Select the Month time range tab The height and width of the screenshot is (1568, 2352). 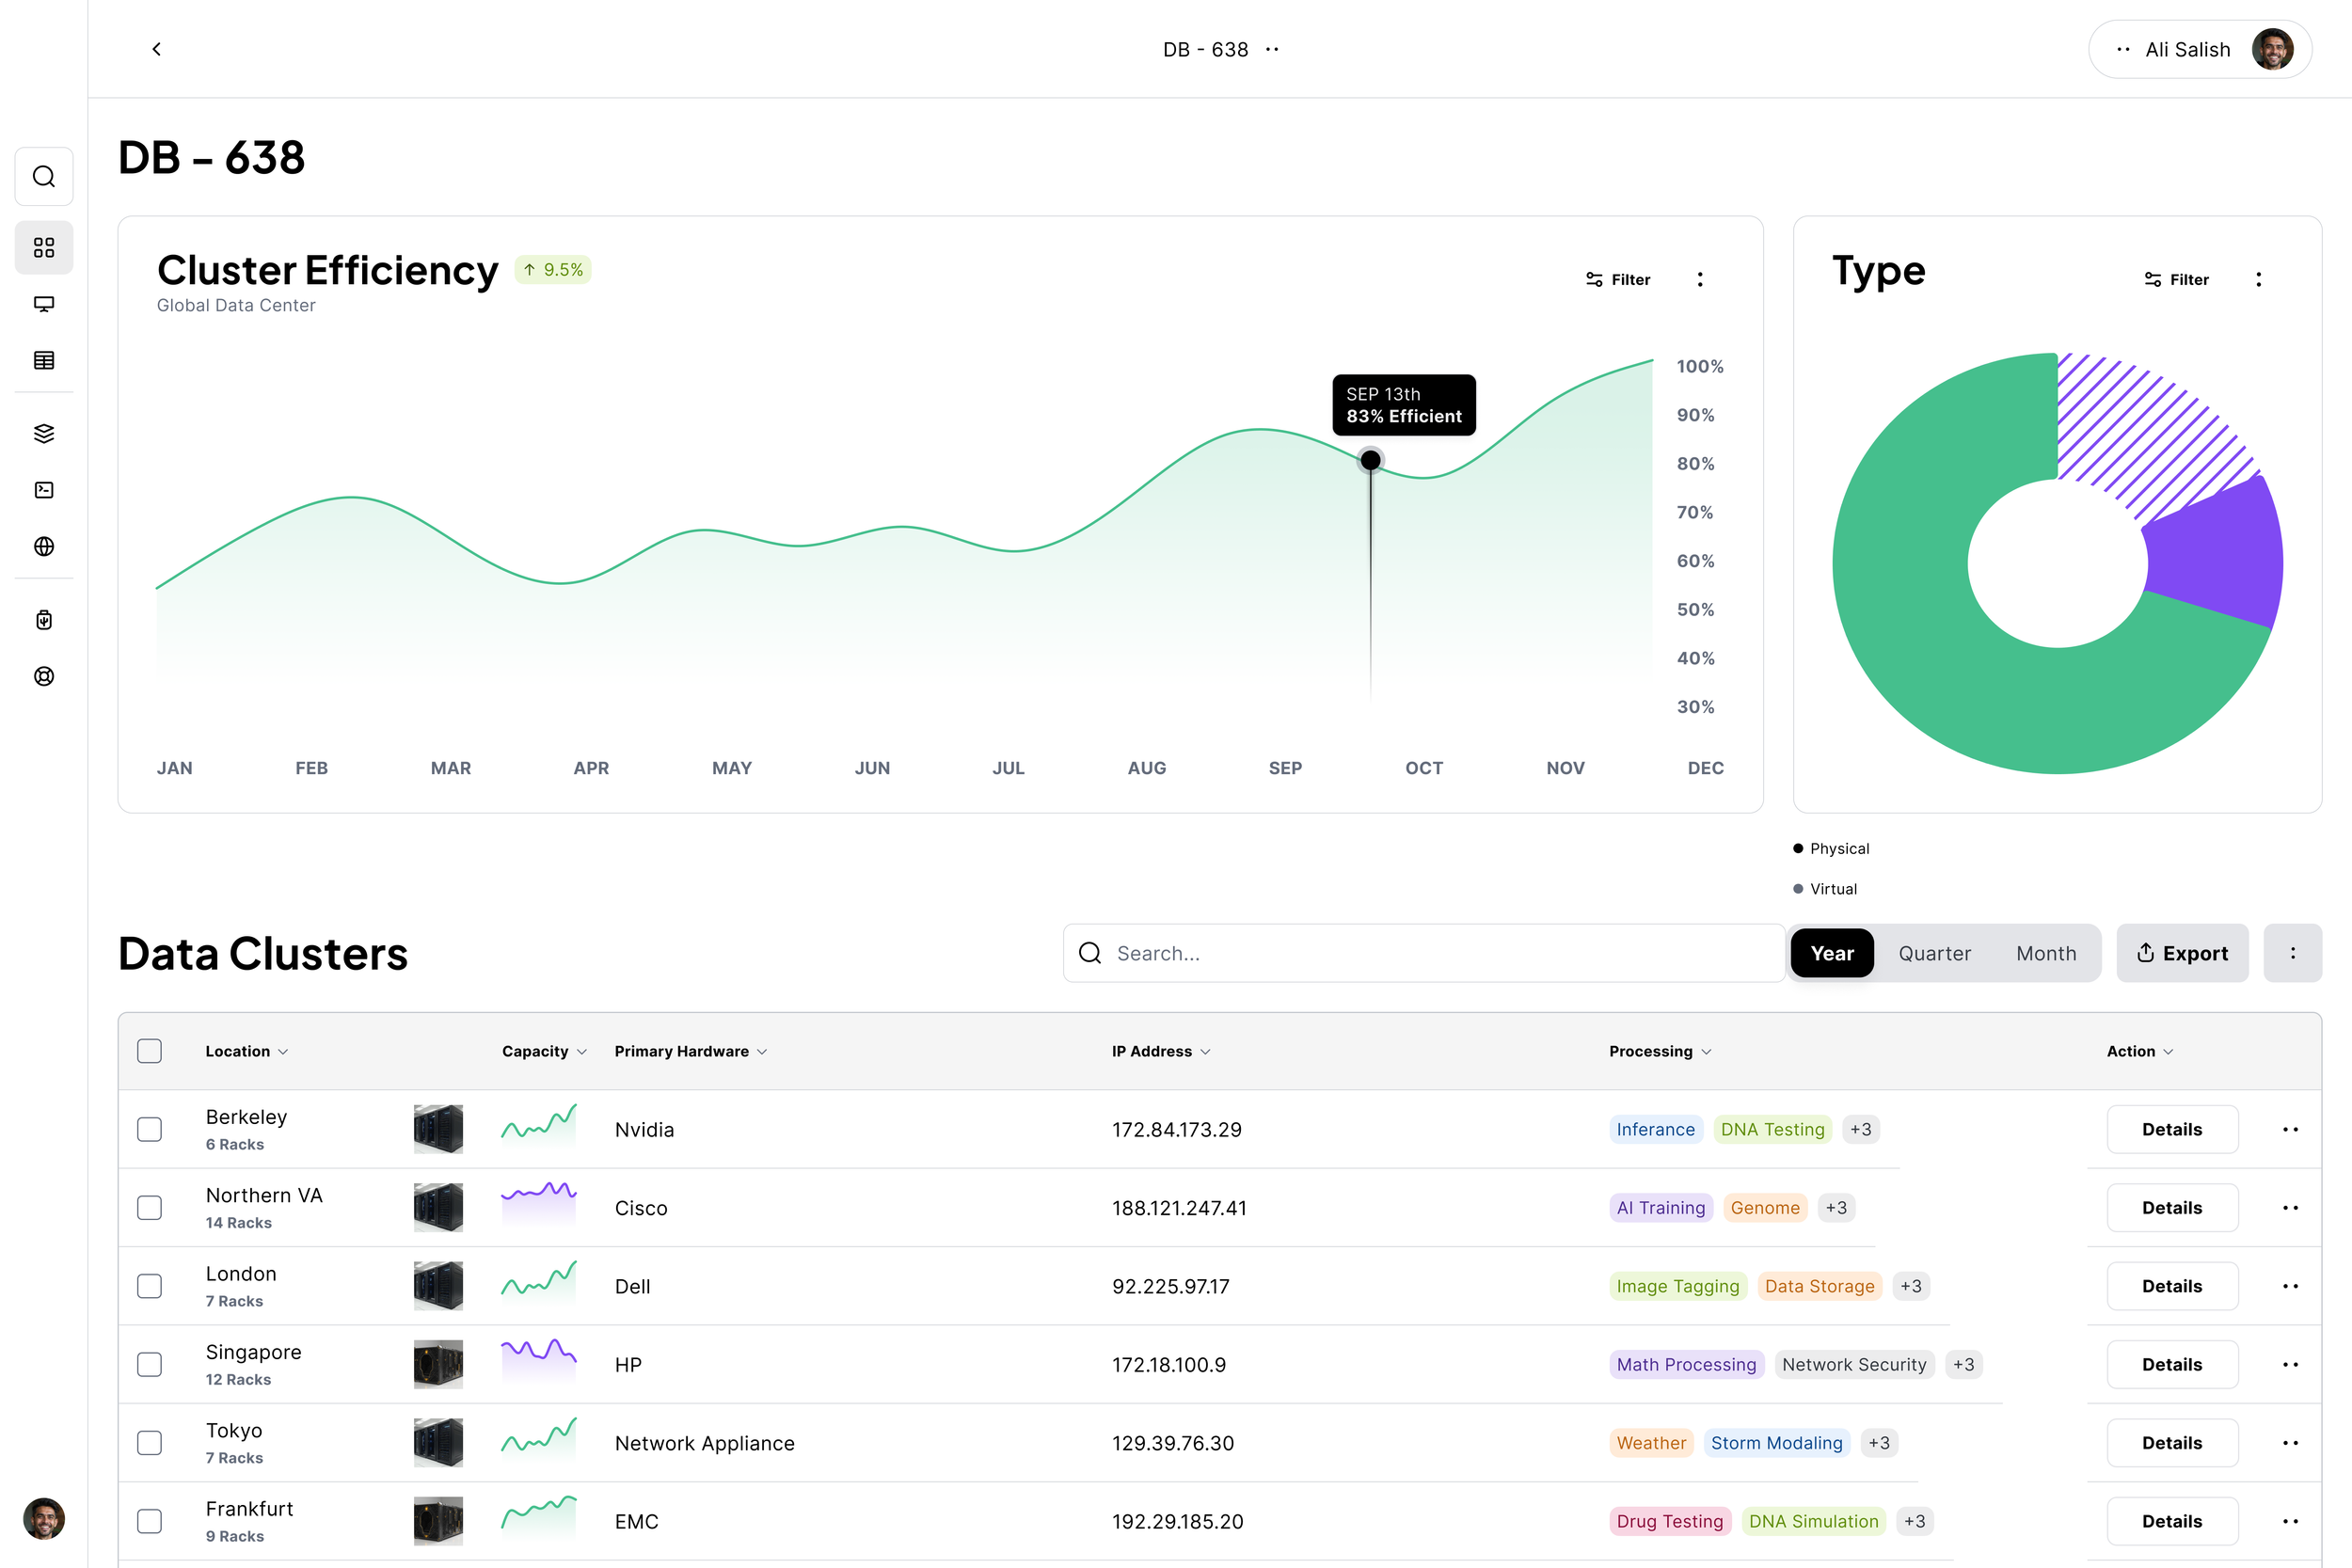tap(2045, 953)
